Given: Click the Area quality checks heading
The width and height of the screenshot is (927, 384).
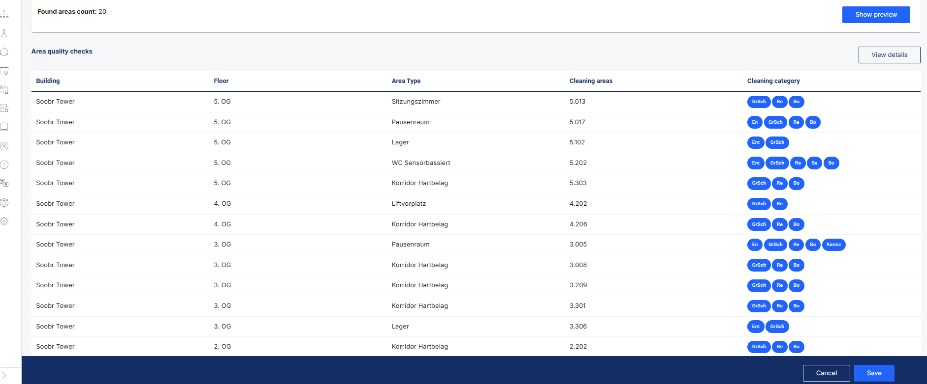Looking at the screenshot, I should tap(62, 52).
